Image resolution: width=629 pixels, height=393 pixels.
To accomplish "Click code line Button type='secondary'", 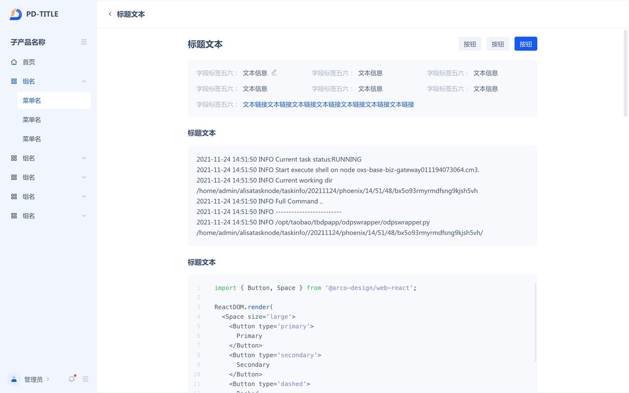I will 275,355.
